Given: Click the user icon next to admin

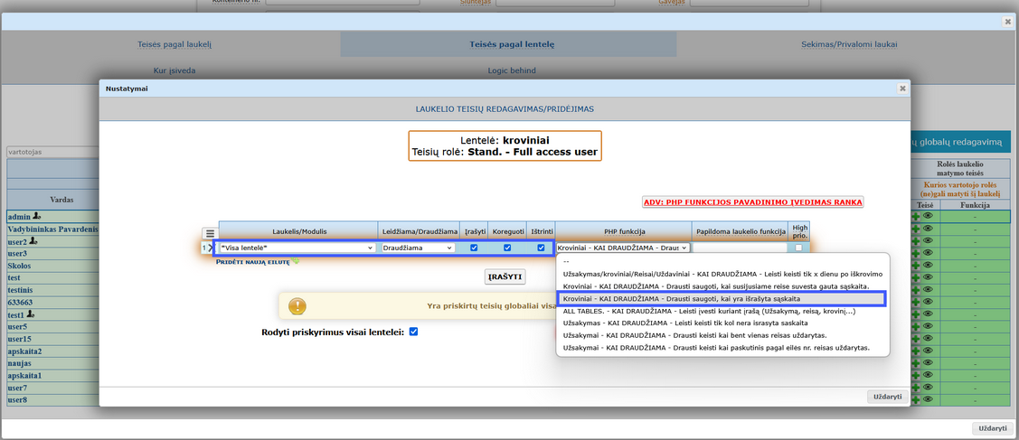Looking at the screenshot, I should click(x=36, y=216).
